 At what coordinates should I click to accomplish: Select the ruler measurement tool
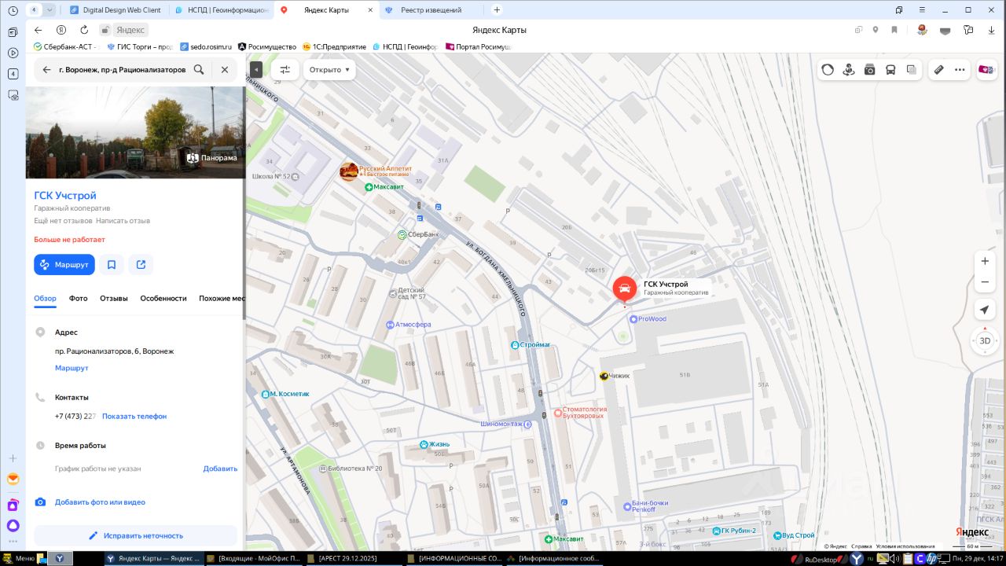tap(938, 69)
